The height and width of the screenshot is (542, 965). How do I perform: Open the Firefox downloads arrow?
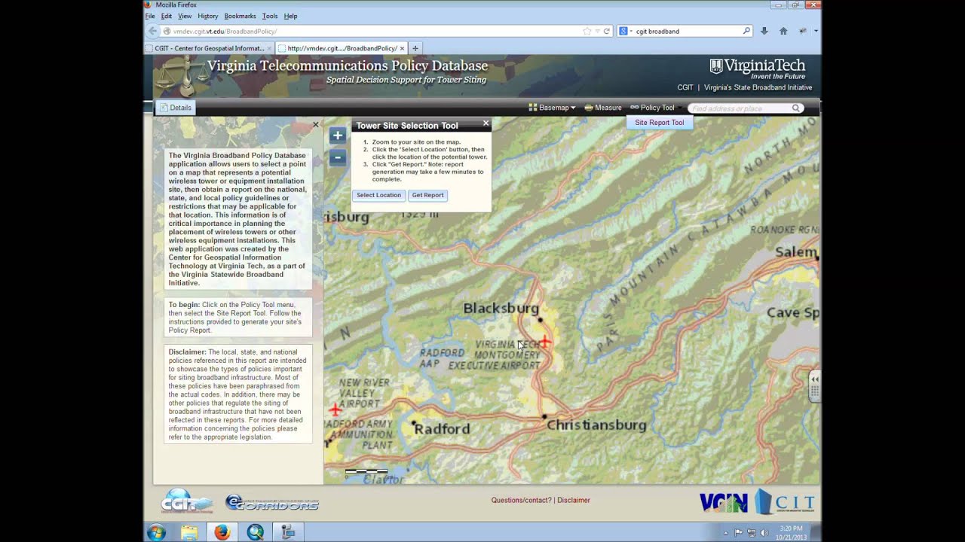coord(764,31)
